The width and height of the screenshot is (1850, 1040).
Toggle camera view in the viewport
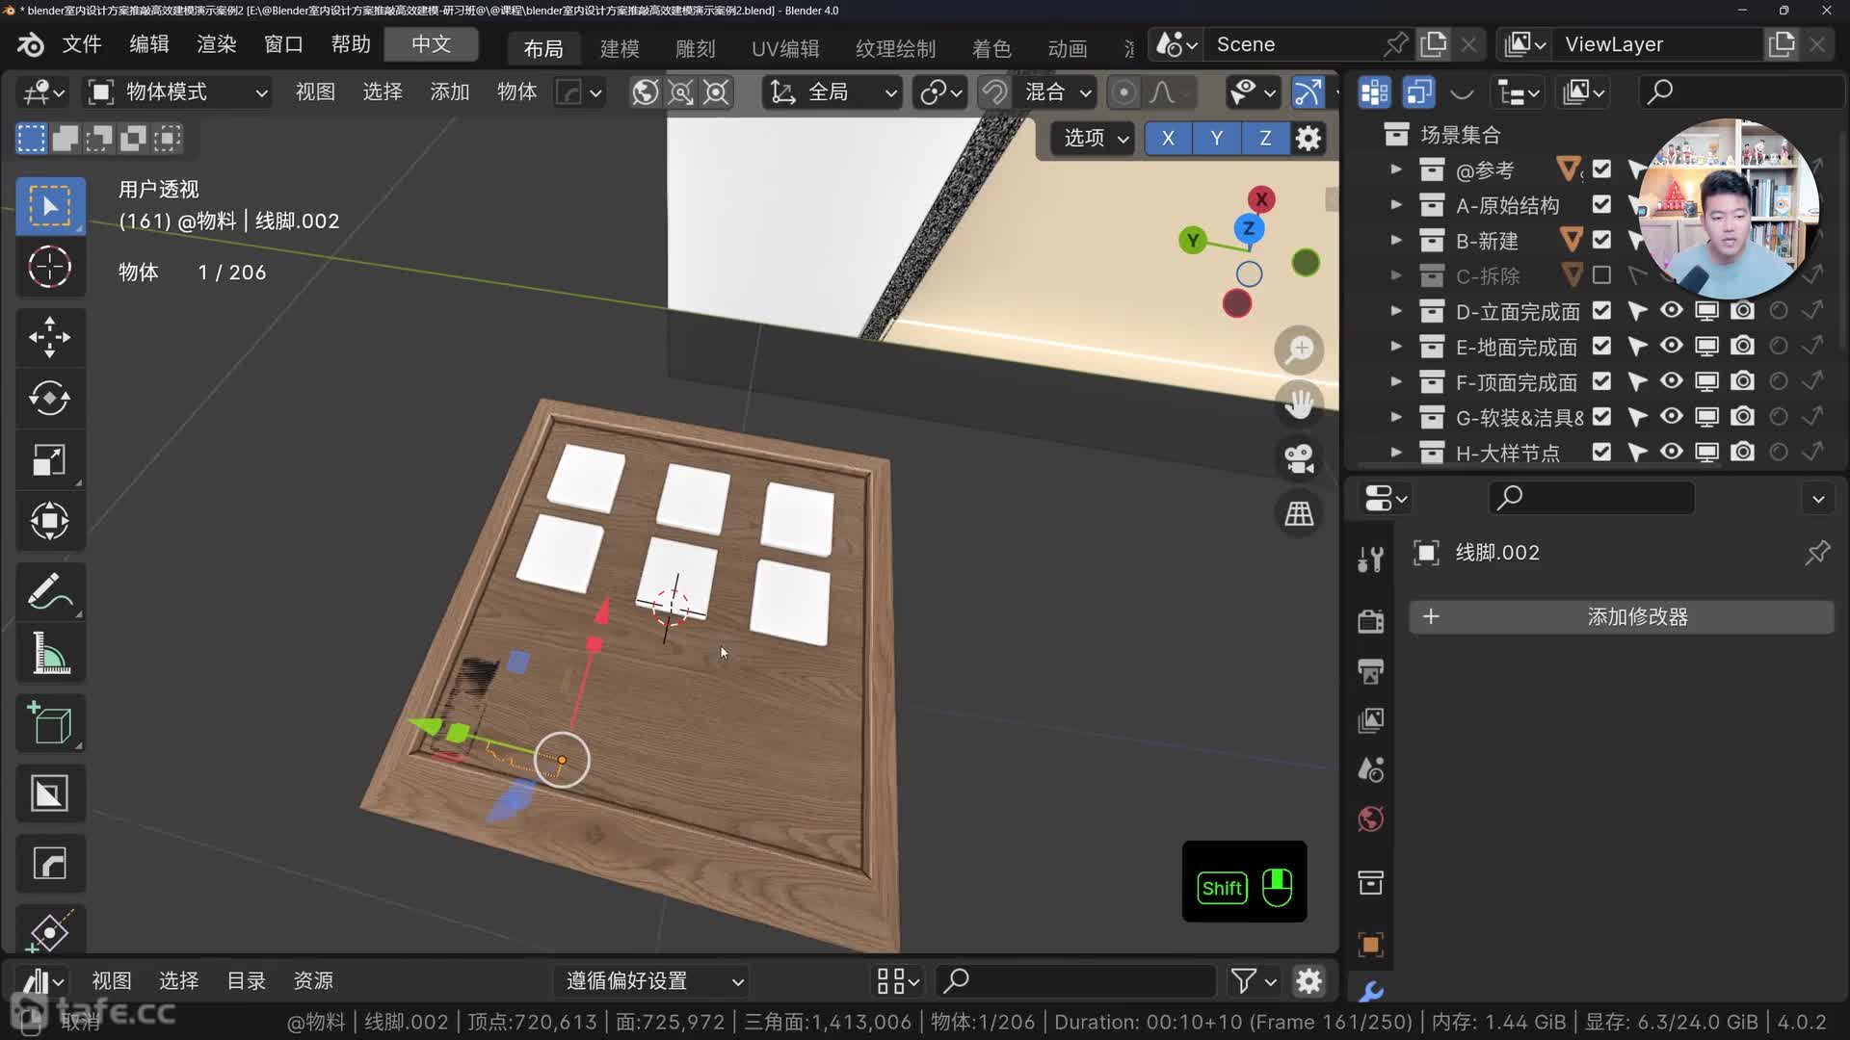pos(1299,458)
